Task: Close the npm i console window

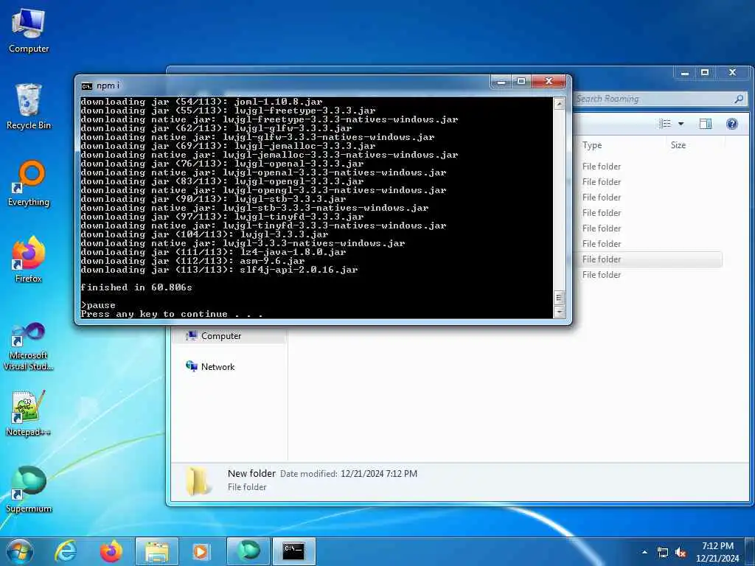Action: click(549, 81)
